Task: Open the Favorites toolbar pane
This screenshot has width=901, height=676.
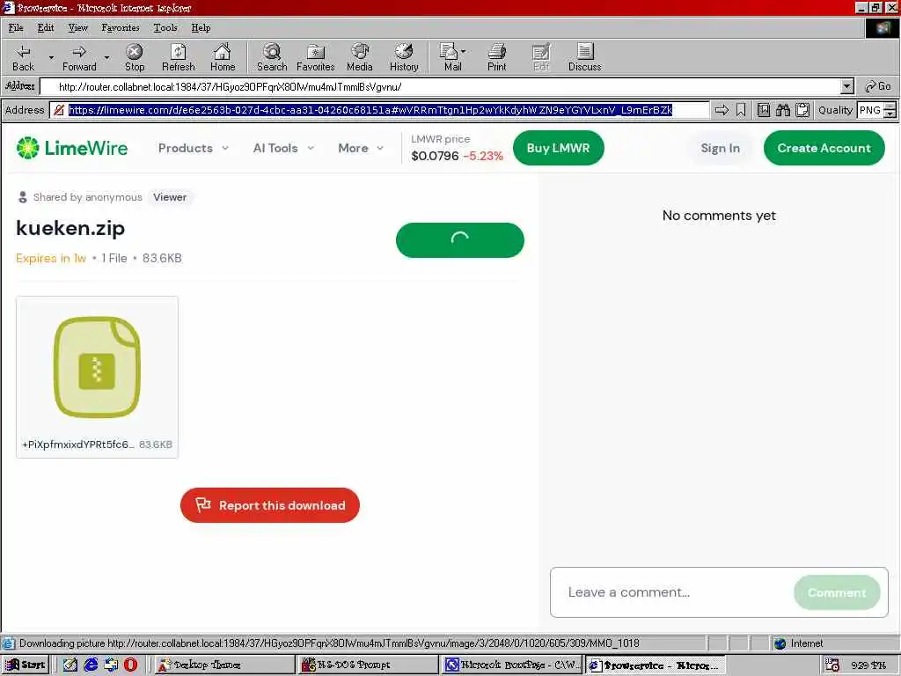Action: coord(316,57)
